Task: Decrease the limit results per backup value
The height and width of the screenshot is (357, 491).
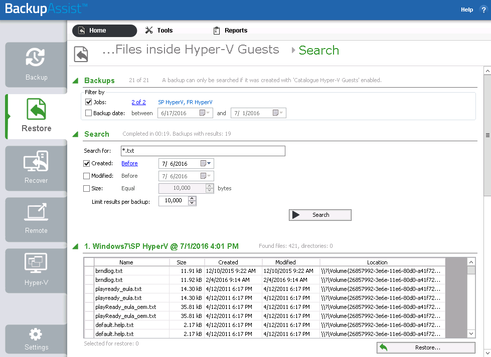Action: coord(192,203)
